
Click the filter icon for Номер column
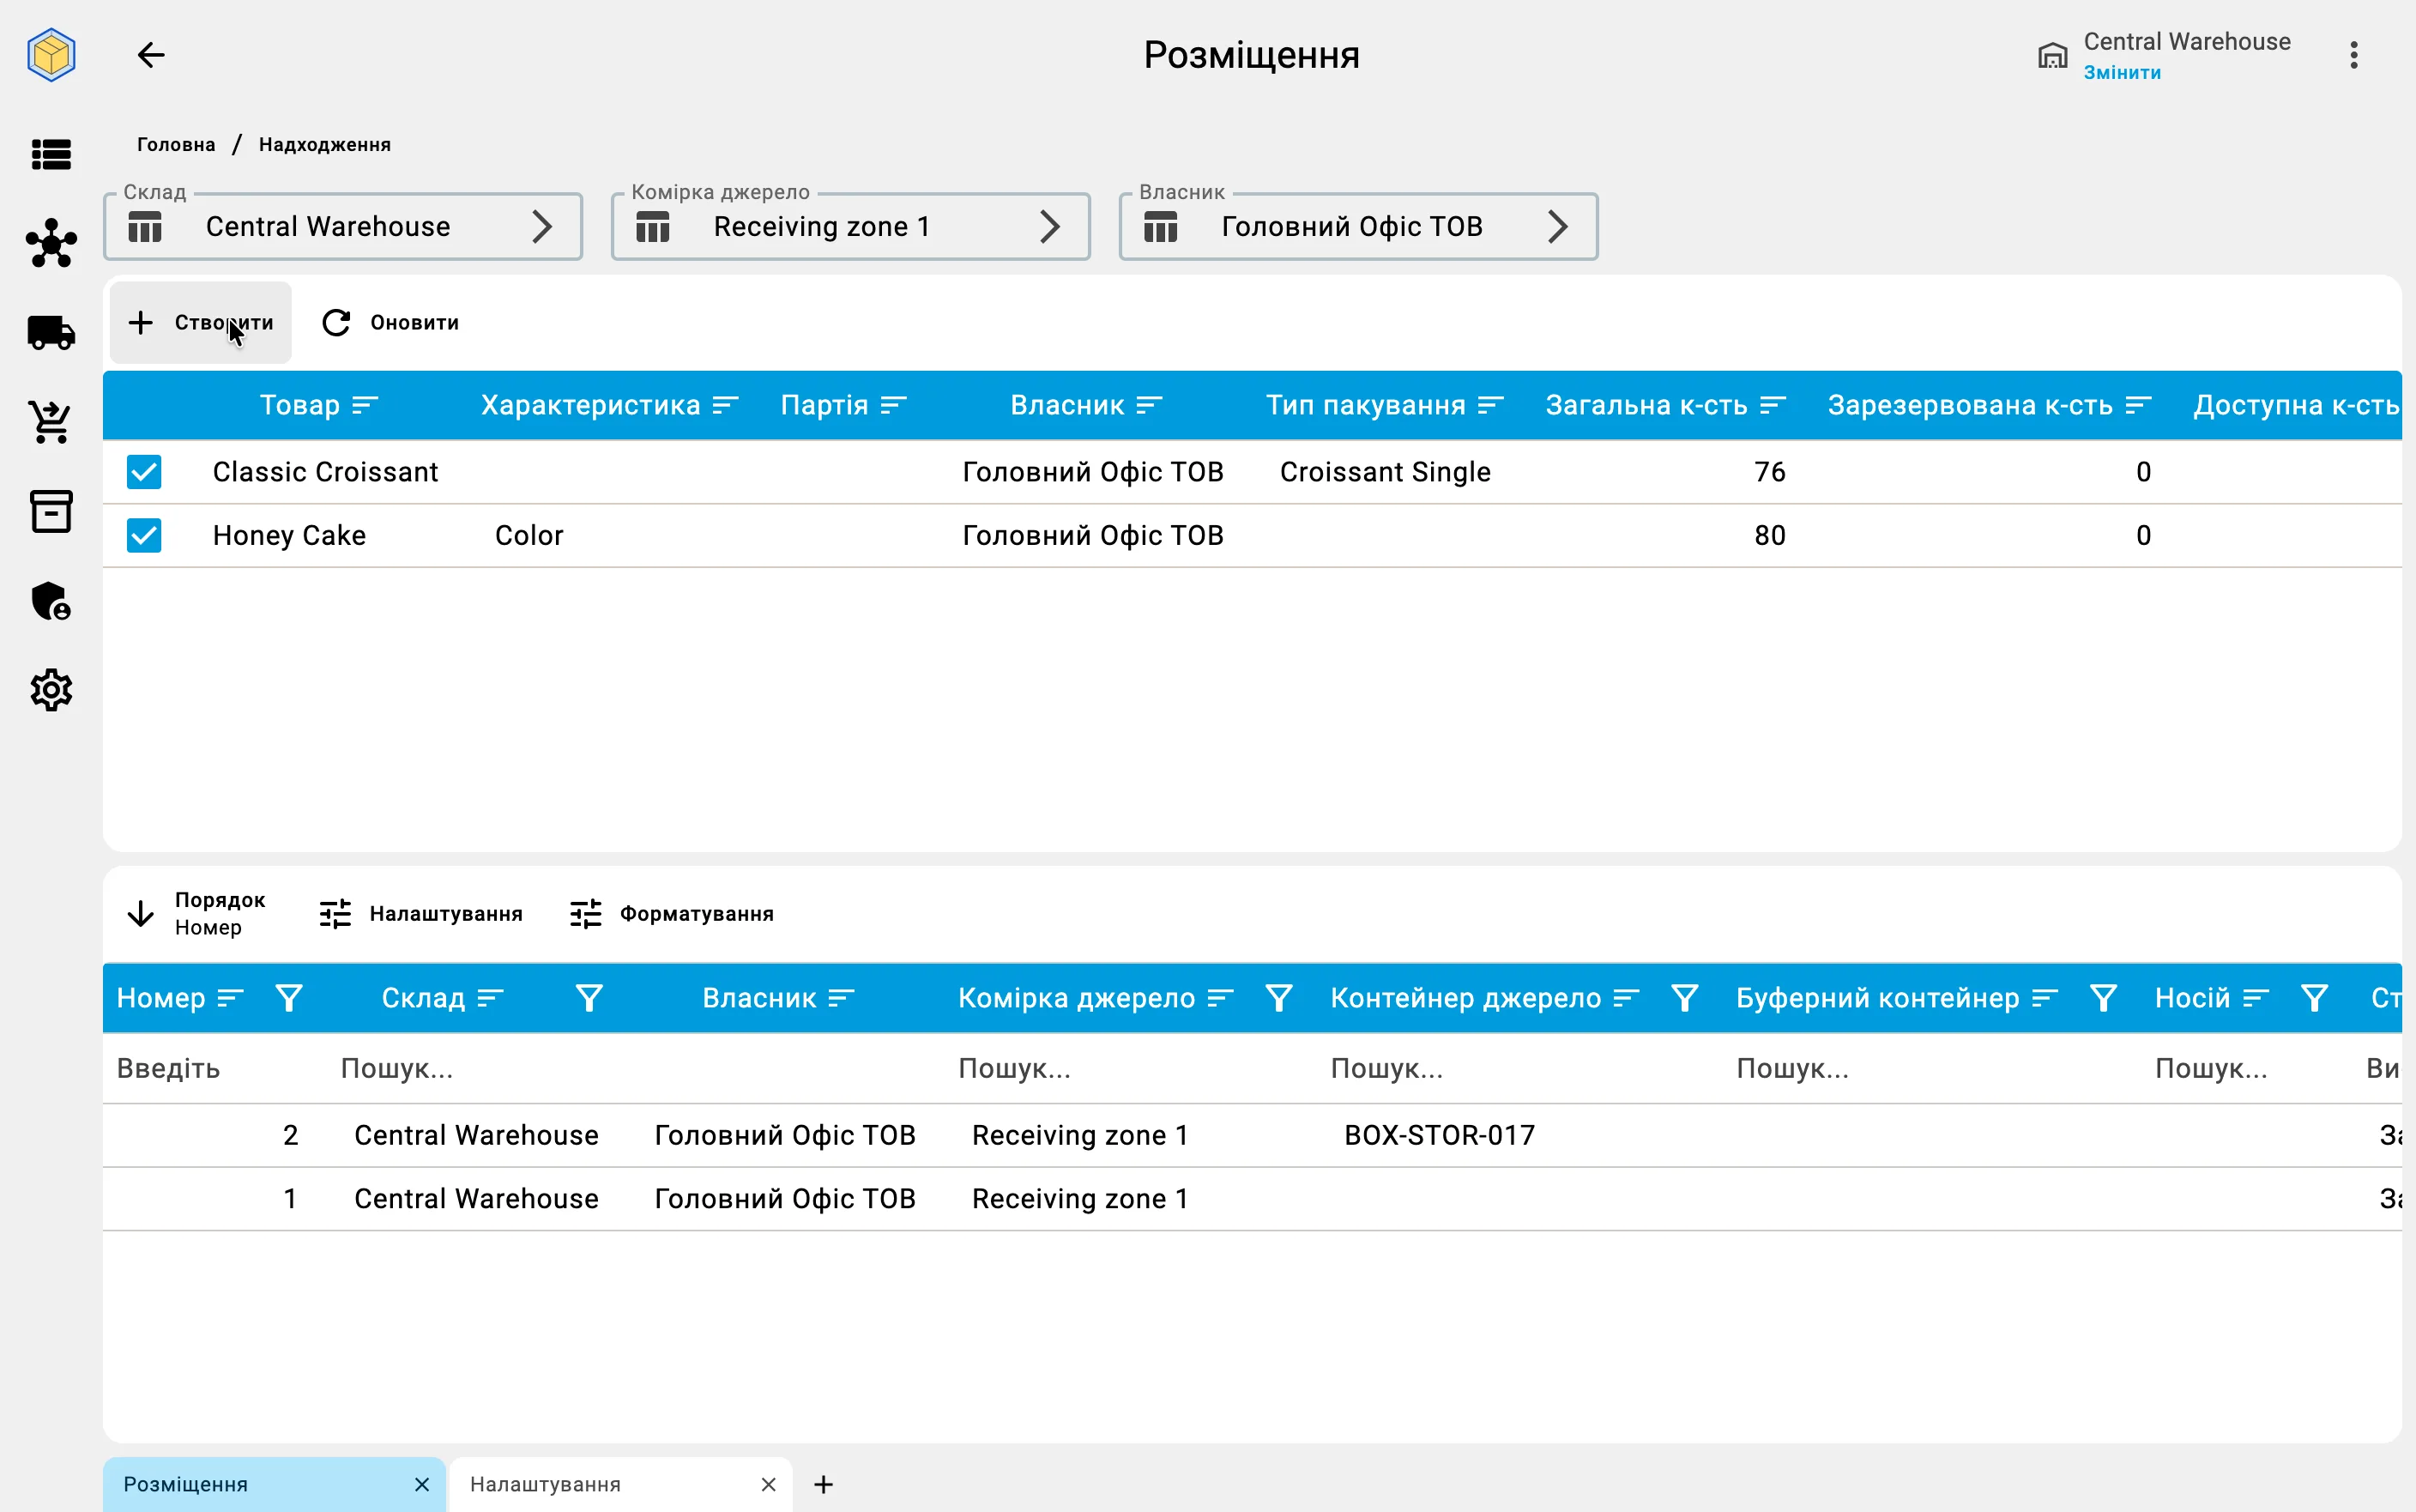289,998
